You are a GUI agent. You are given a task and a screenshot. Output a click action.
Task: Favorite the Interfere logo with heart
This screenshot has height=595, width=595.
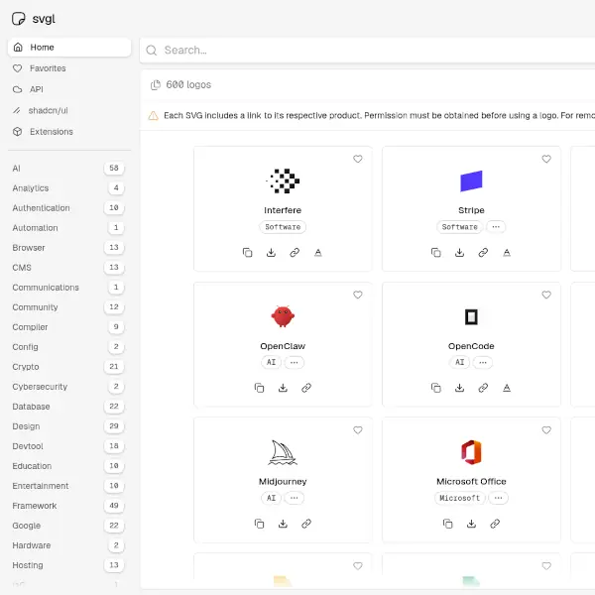357,159
